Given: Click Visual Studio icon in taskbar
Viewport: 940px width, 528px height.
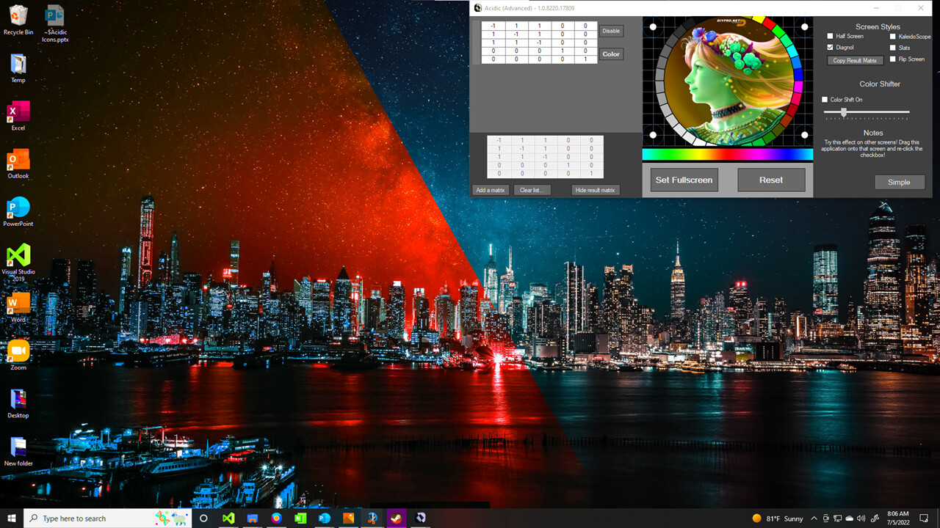Looking at the screenshot, I should 228,518.
